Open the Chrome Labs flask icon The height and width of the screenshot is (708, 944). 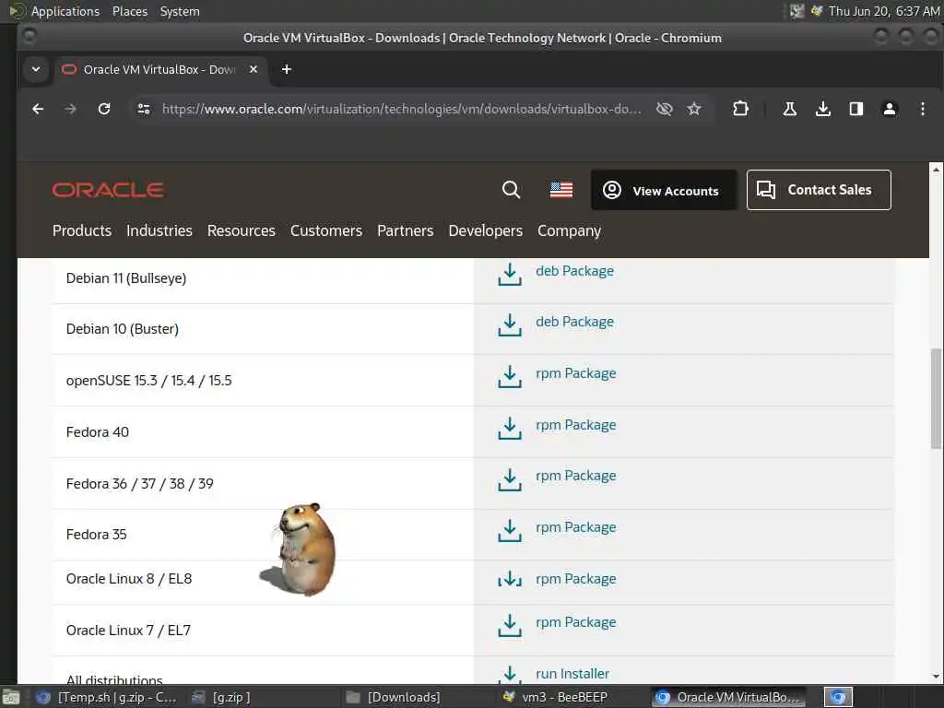(789, 109)
